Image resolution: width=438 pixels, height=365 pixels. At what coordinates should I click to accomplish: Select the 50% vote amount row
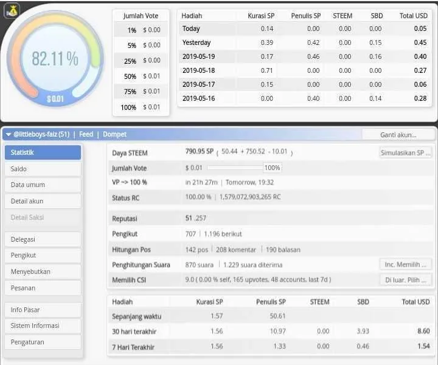141,76
